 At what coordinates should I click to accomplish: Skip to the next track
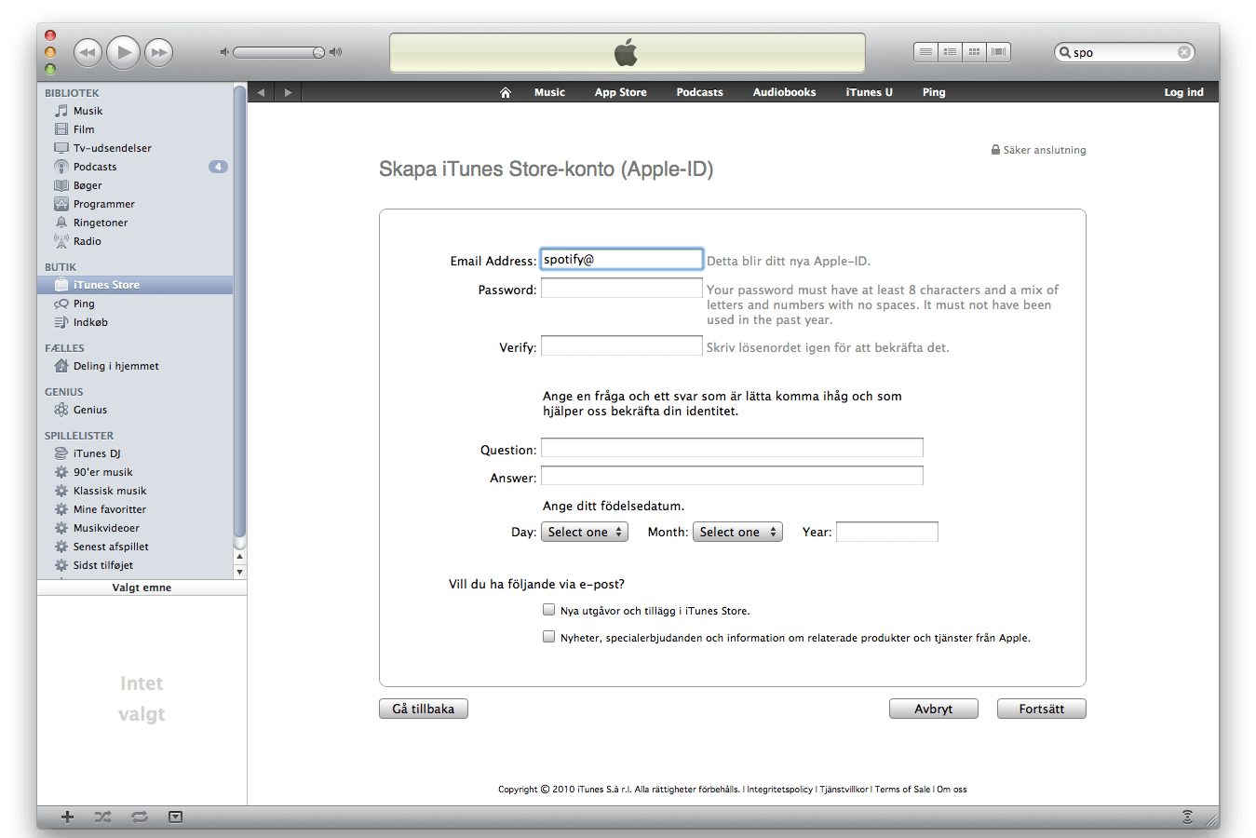click(x=159, y=52)
